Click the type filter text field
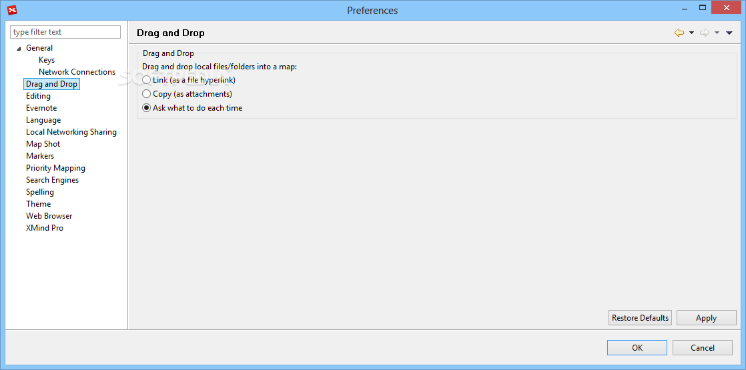 tap(65, 32)
